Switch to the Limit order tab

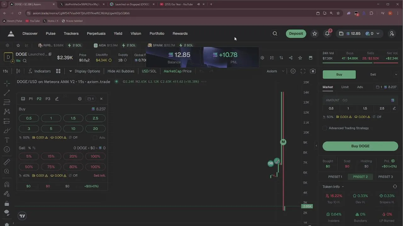pos(345,87)
